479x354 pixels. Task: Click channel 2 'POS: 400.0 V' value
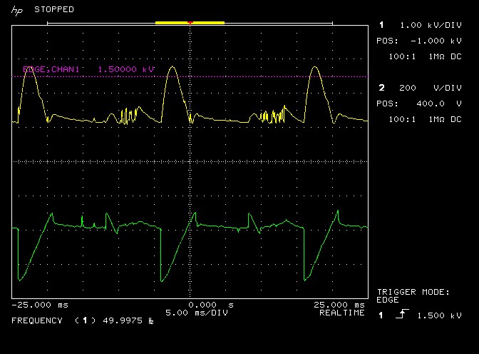coord(419,103)
